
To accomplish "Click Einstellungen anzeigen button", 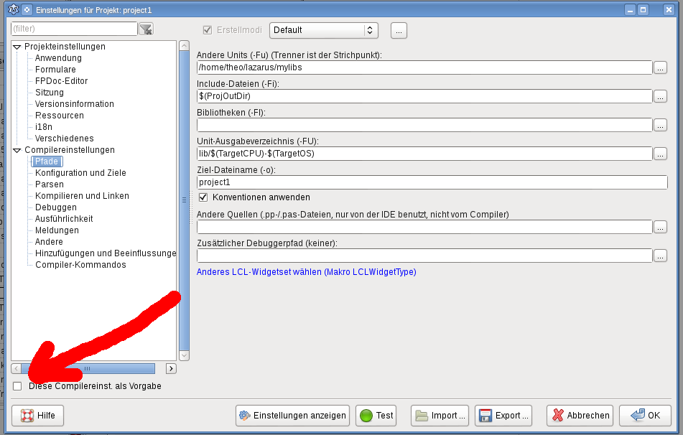I will coord(293,415).
